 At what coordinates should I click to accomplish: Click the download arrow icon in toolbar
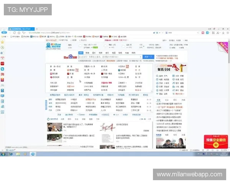coord(223,33)
